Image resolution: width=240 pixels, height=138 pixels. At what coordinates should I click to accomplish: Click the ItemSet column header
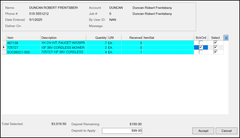(168, 38)
